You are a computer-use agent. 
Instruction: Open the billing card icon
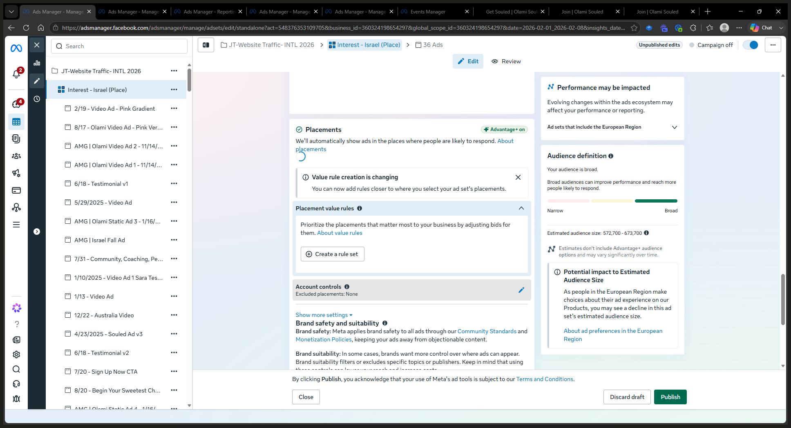click(16, 190)
